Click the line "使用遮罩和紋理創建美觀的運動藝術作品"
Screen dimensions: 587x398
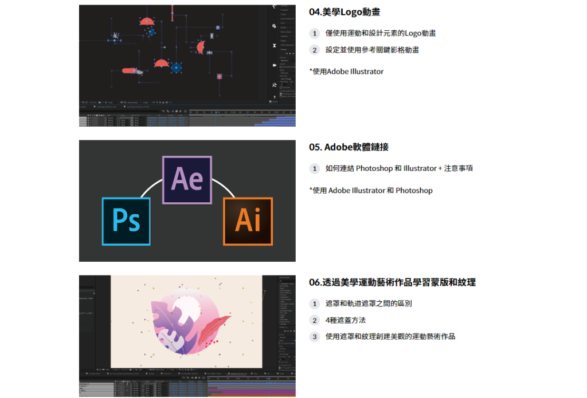(390, 336)
